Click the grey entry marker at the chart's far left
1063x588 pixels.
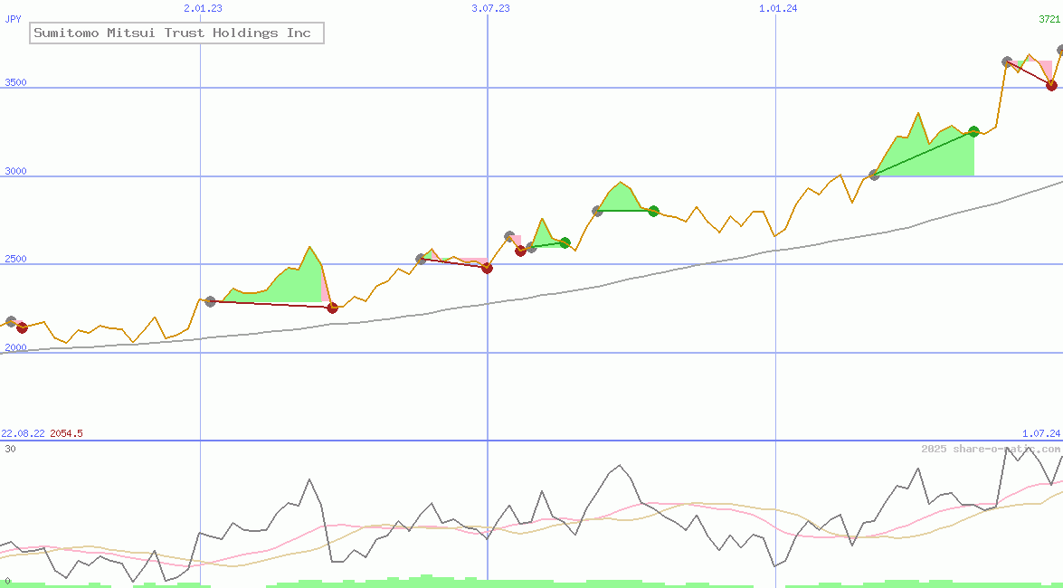tap(11, 321)
